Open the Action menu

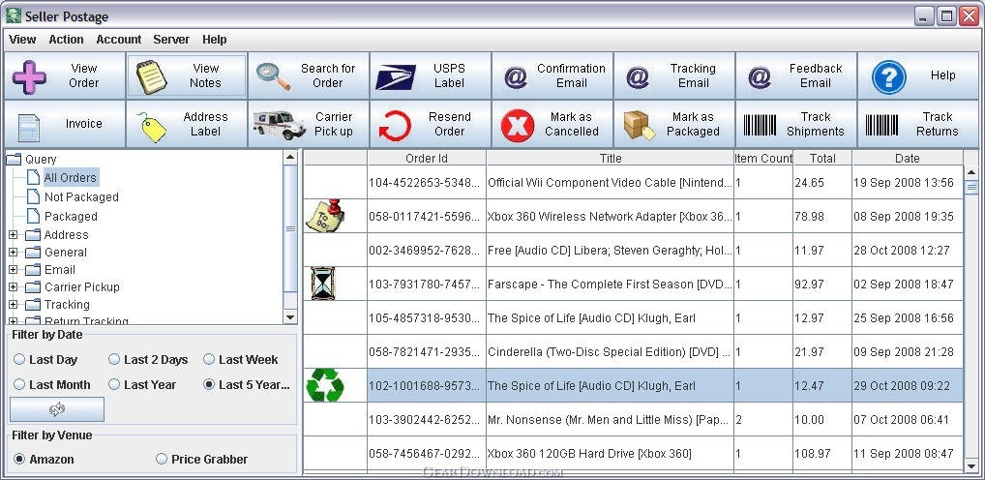tap(66, 40)
